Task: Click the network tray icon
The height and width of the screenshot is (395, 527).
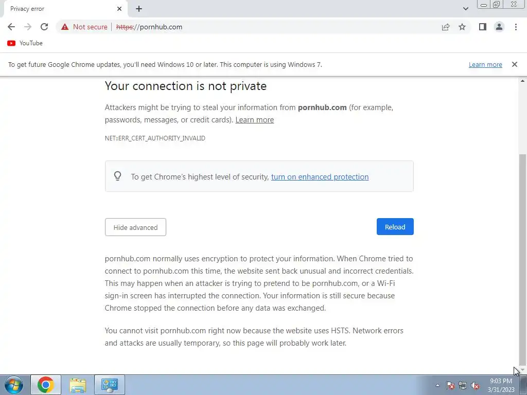Action: coord(463,385)
